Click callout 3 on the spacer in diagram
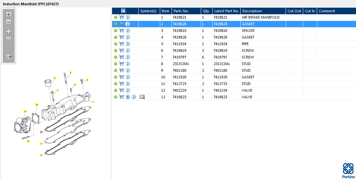356x179 pixels. [x=41, y=143]
